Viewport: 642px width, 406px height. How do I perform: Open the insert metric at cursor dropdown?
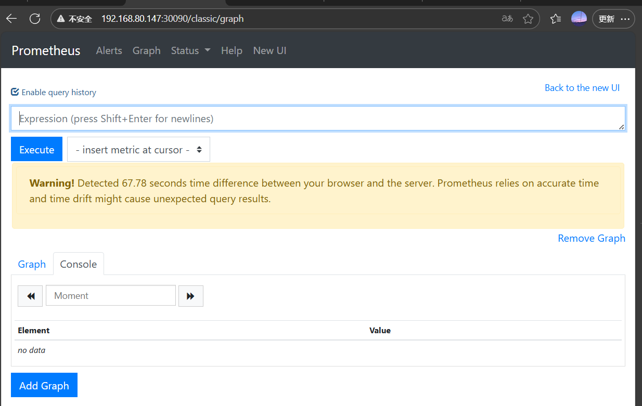pos(138,150)
